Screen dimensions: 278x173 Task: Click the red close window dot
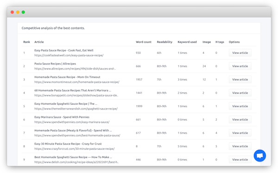(12, 12)
